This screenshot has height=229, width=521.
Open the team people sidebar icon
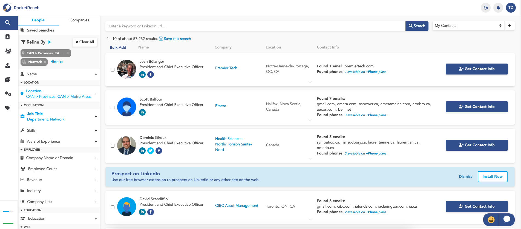point(8,51)
